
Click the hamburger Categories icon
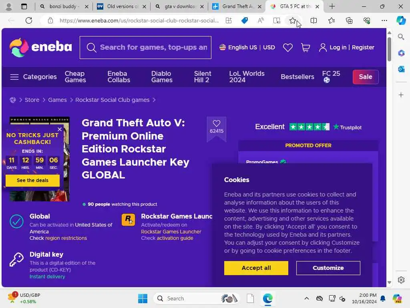(14, 77)
